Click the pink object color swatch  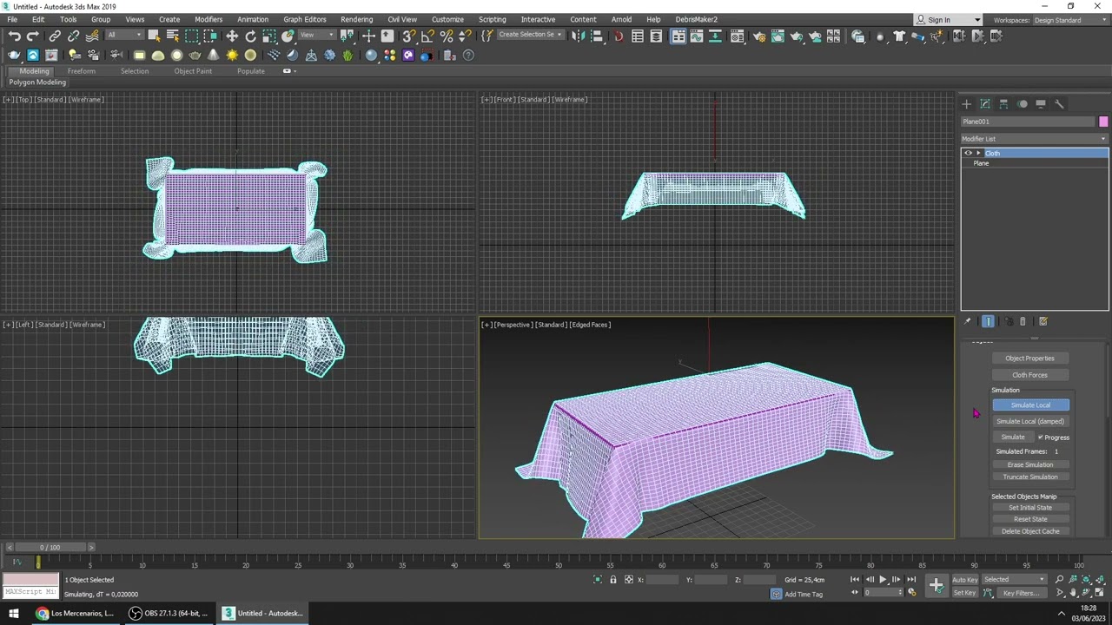pos(1103,122)
